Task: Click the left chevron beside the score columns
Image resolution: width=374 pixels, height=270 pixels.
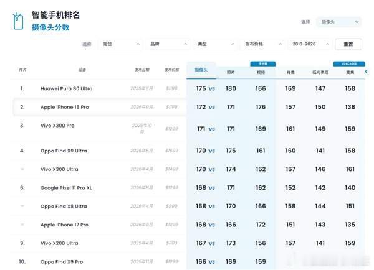Action: pyautogui.click(x=366, y=72)
